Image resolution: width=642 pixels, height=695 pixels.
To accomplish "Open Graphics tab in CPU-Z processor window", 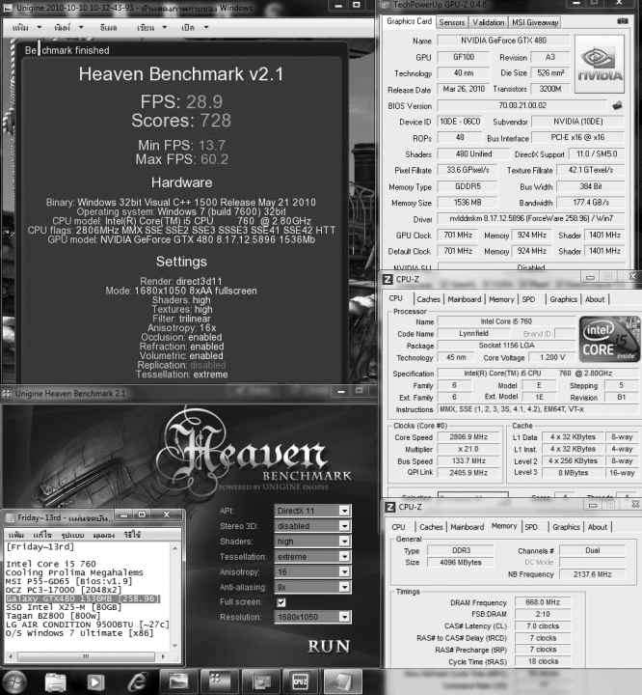I will [563, 299].
